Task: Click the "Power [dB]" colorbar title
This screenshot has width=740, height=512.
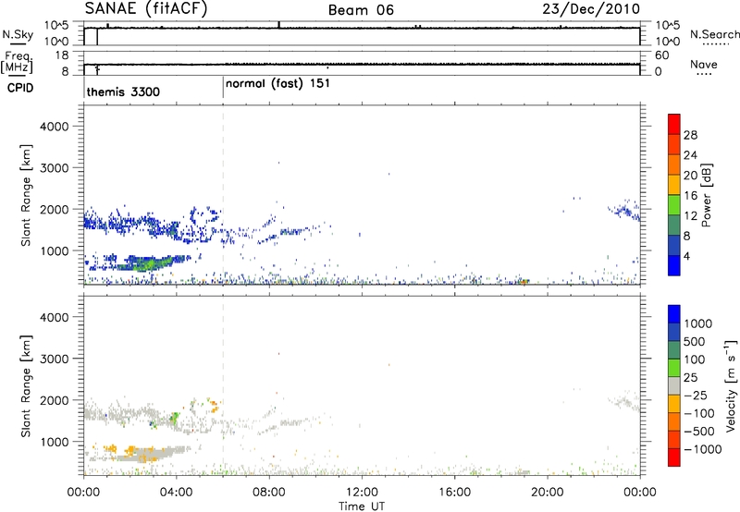Action: (707, 195)
